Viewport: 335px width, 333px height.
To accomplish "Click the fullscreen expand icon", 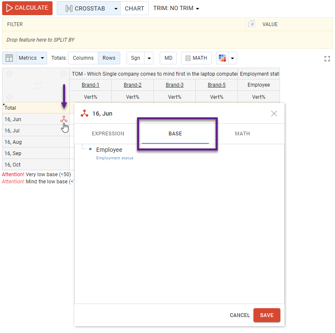I will (x=327, y=59).
